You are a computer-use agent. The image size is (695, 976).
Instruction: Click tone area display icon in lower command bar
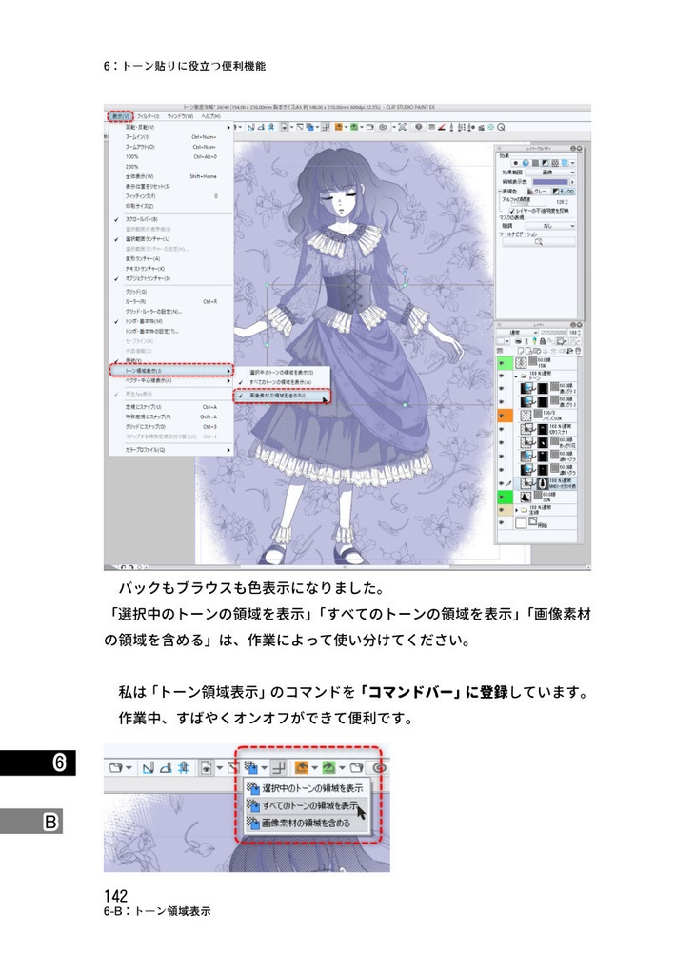[x=251, y=767]
